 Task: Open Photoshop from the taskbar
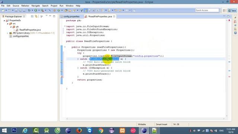pos(14,130)
